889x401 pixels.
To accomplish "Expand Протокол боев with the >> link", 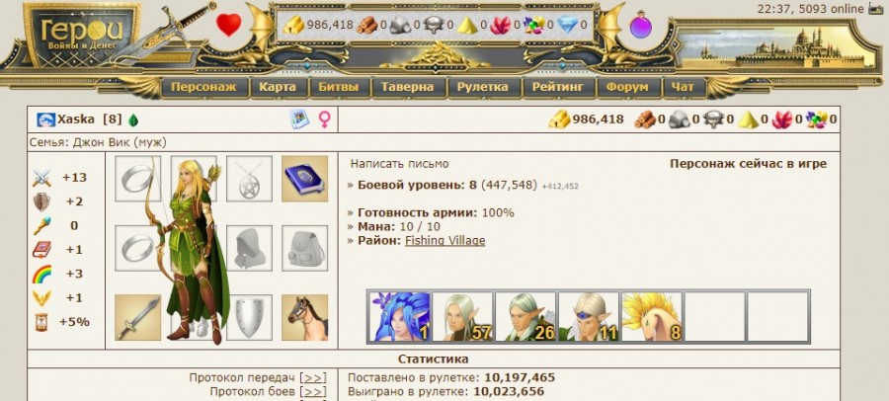I will coord(313,391).
